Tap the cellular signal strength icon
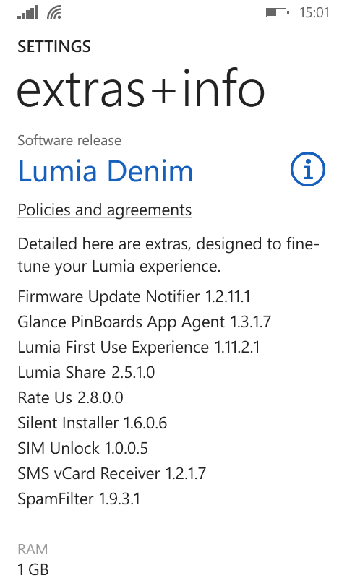The image size is (347, 578). (x=28, y=12)
